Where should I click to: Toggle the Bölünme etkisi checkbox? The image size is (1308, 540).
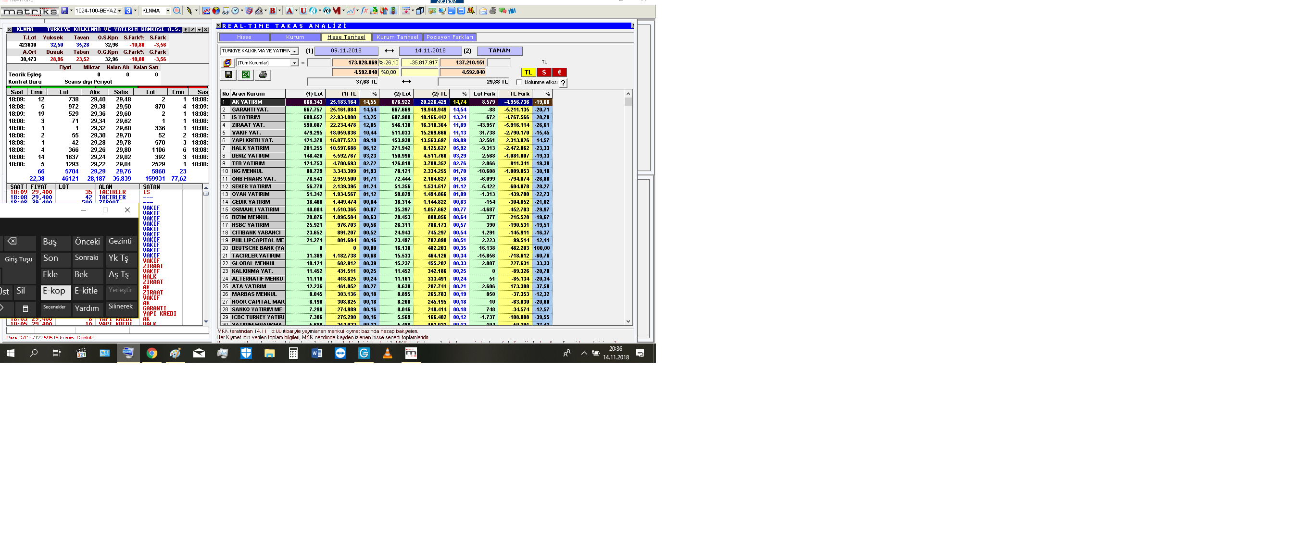[519, 82]
